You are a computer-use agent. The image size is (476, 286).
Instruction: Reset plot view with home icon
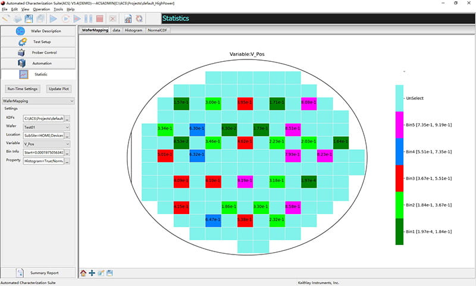(x=83, y=273)
